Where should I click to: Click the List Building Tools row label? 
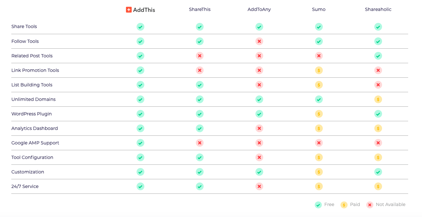coord(32,85)
